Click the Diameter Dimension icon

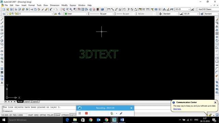pyautogui.click(x=132, y=9)
